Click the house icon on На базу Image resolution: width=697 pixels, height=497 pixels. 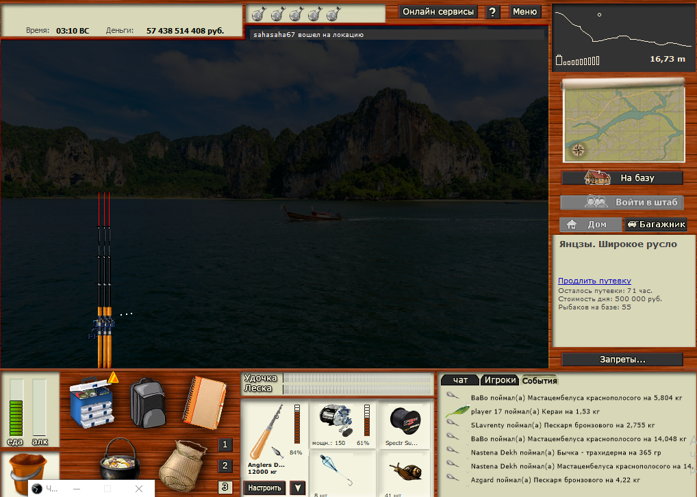[x=598, y=177]
